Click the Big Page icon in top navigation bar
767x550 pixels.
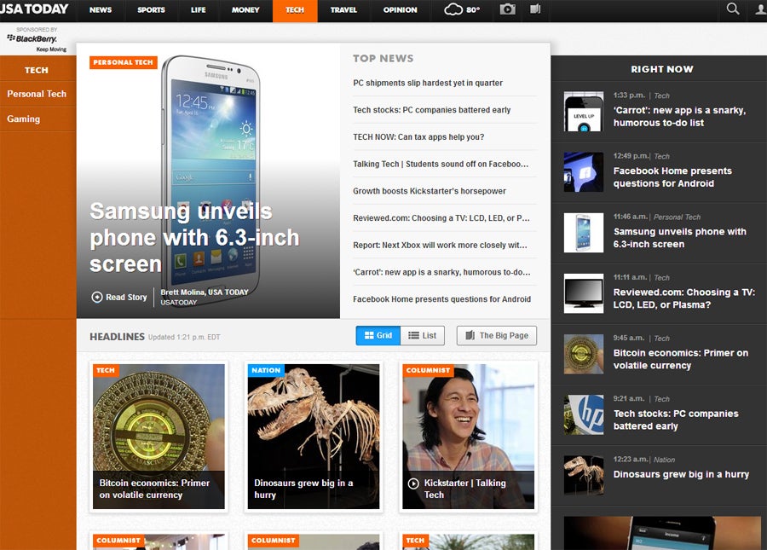(x=535, y=9)
